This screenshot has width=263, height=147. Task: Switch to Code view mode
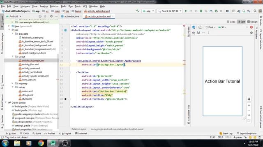click(x=231, y=22)
